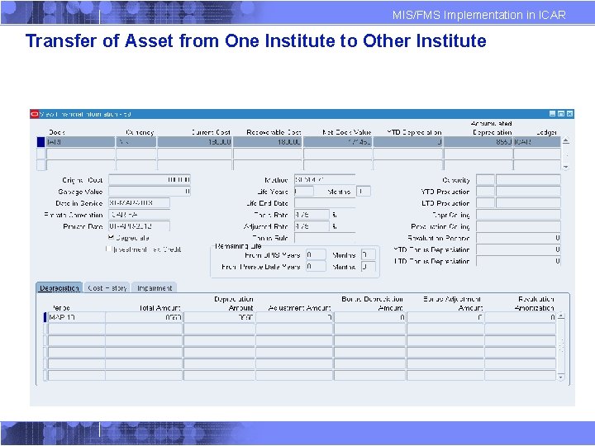The image size is (595, 446).
Task: Click the Life Months field
Action: click(364, 192)
